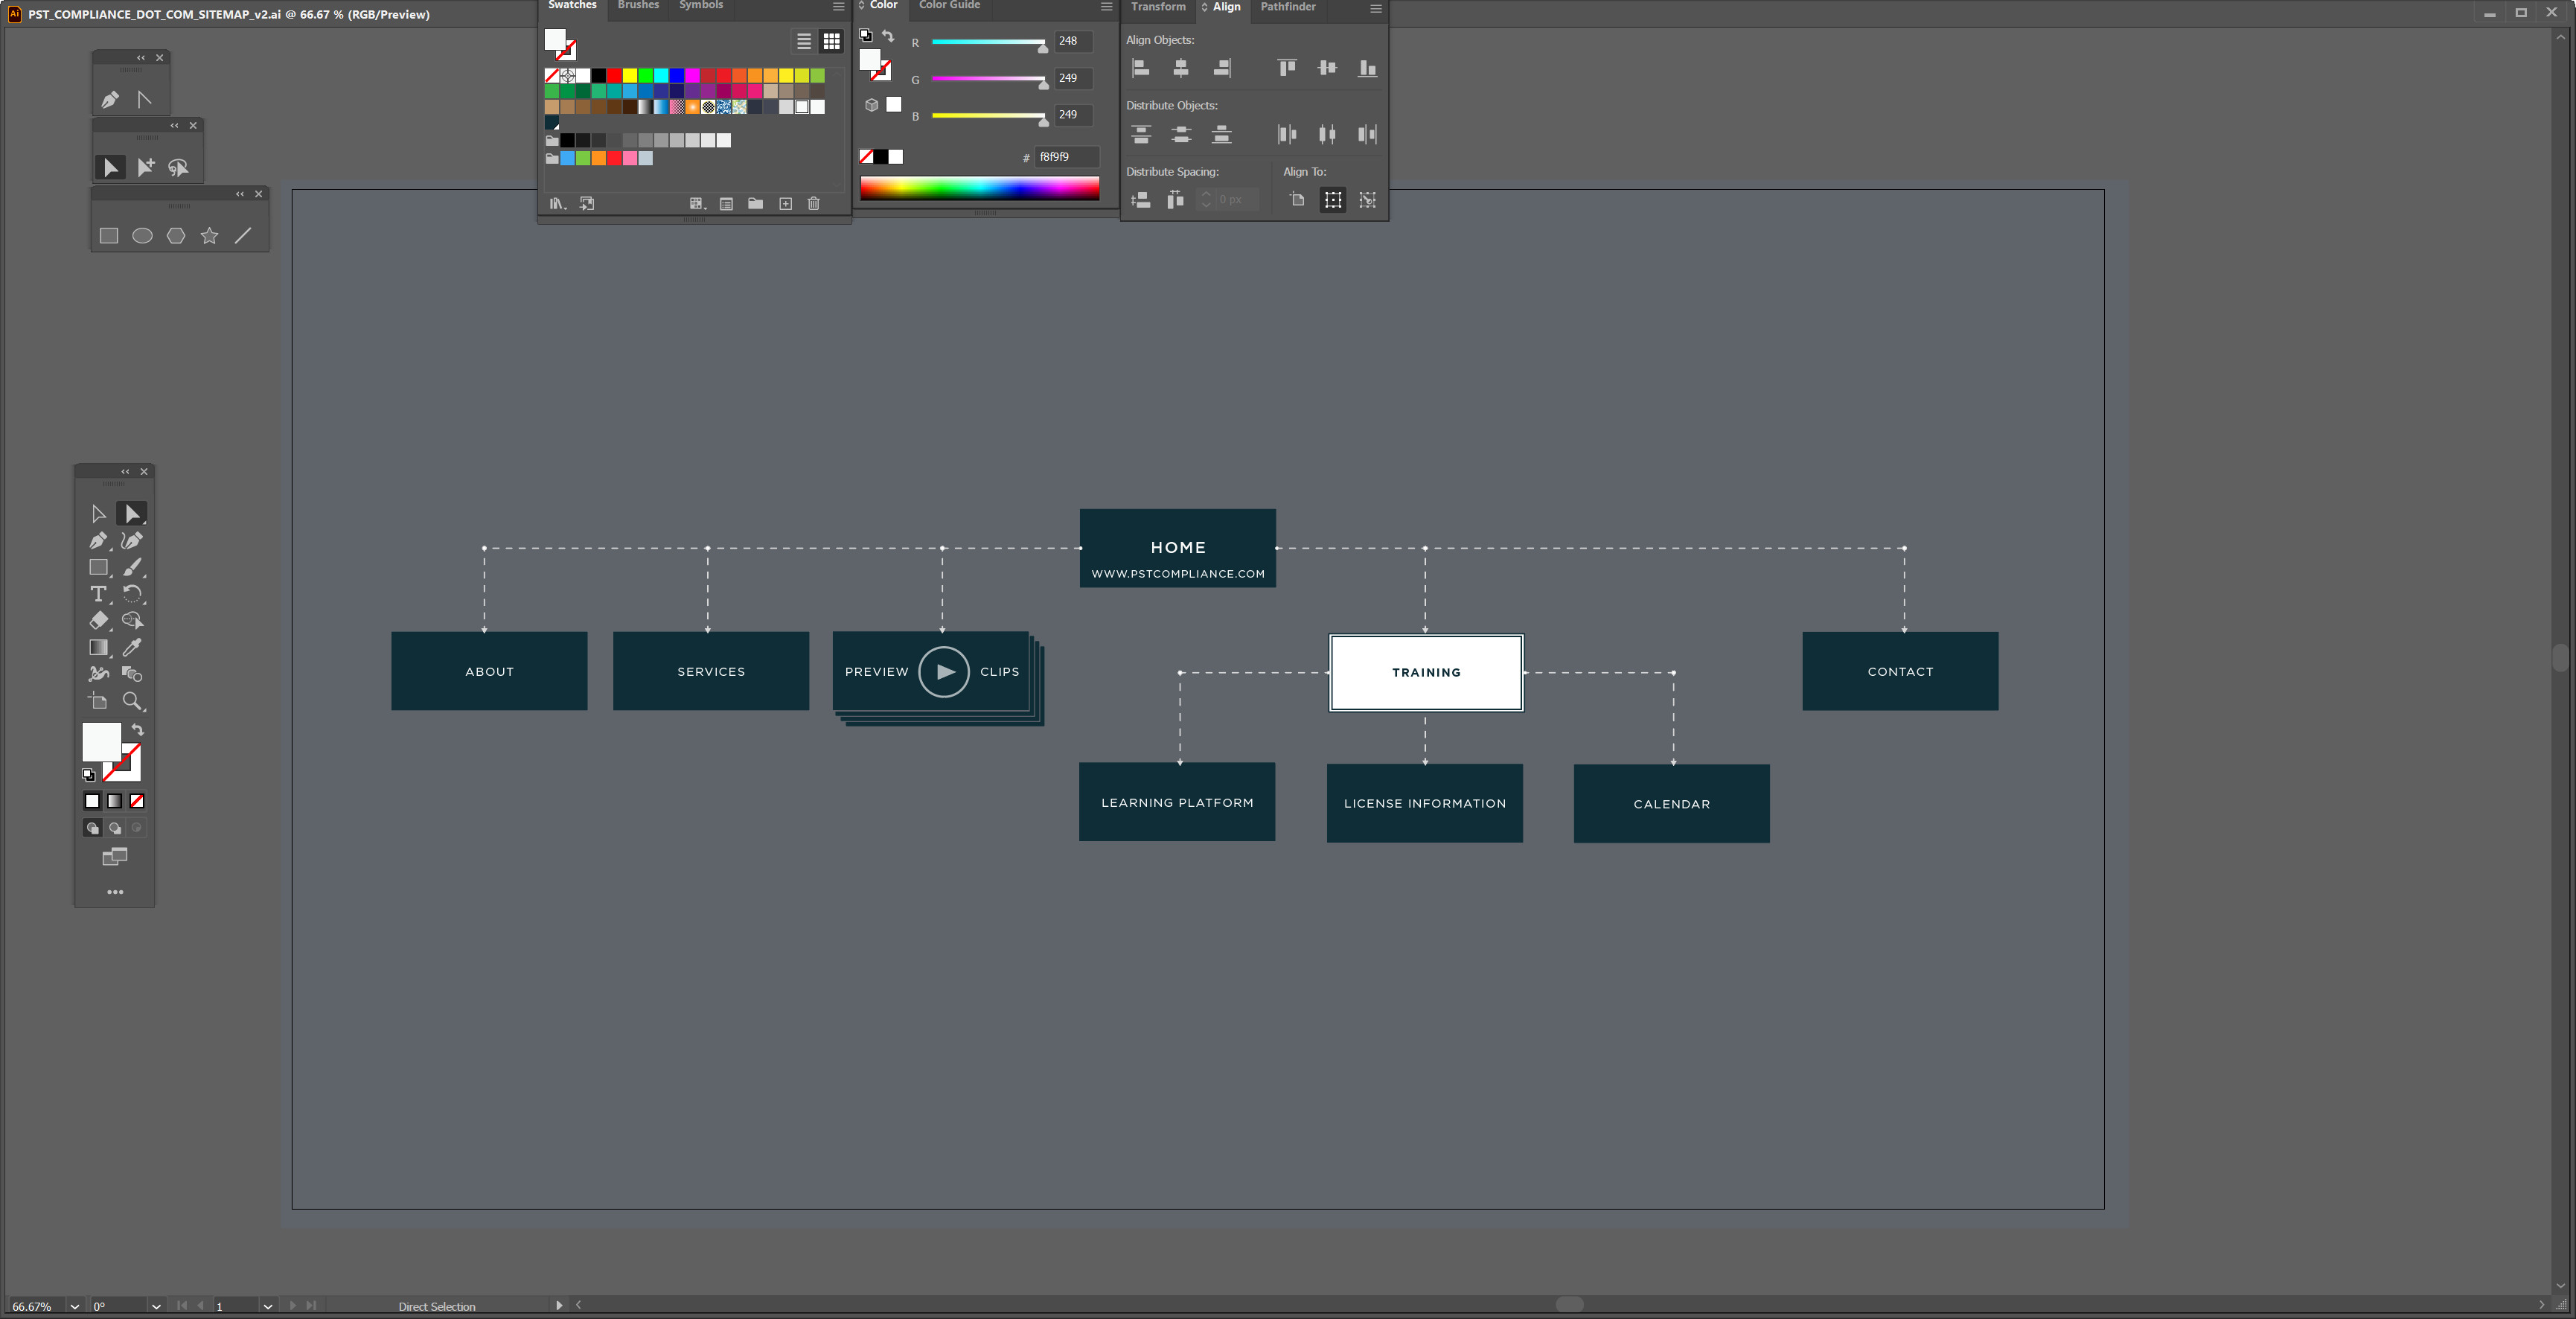This screenshot has height=1319, width=2576.
Task: Switch swatches to thumbnail grid view
Action: coord(832,41)
